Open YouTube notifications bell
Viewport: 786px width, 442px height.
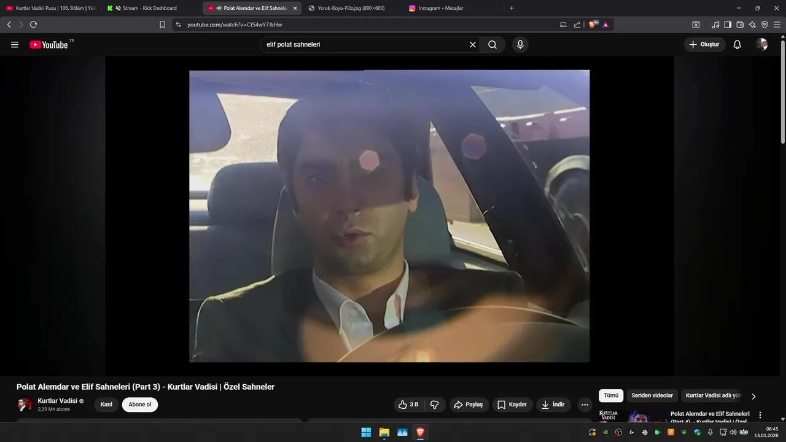(x=737, y=45)
